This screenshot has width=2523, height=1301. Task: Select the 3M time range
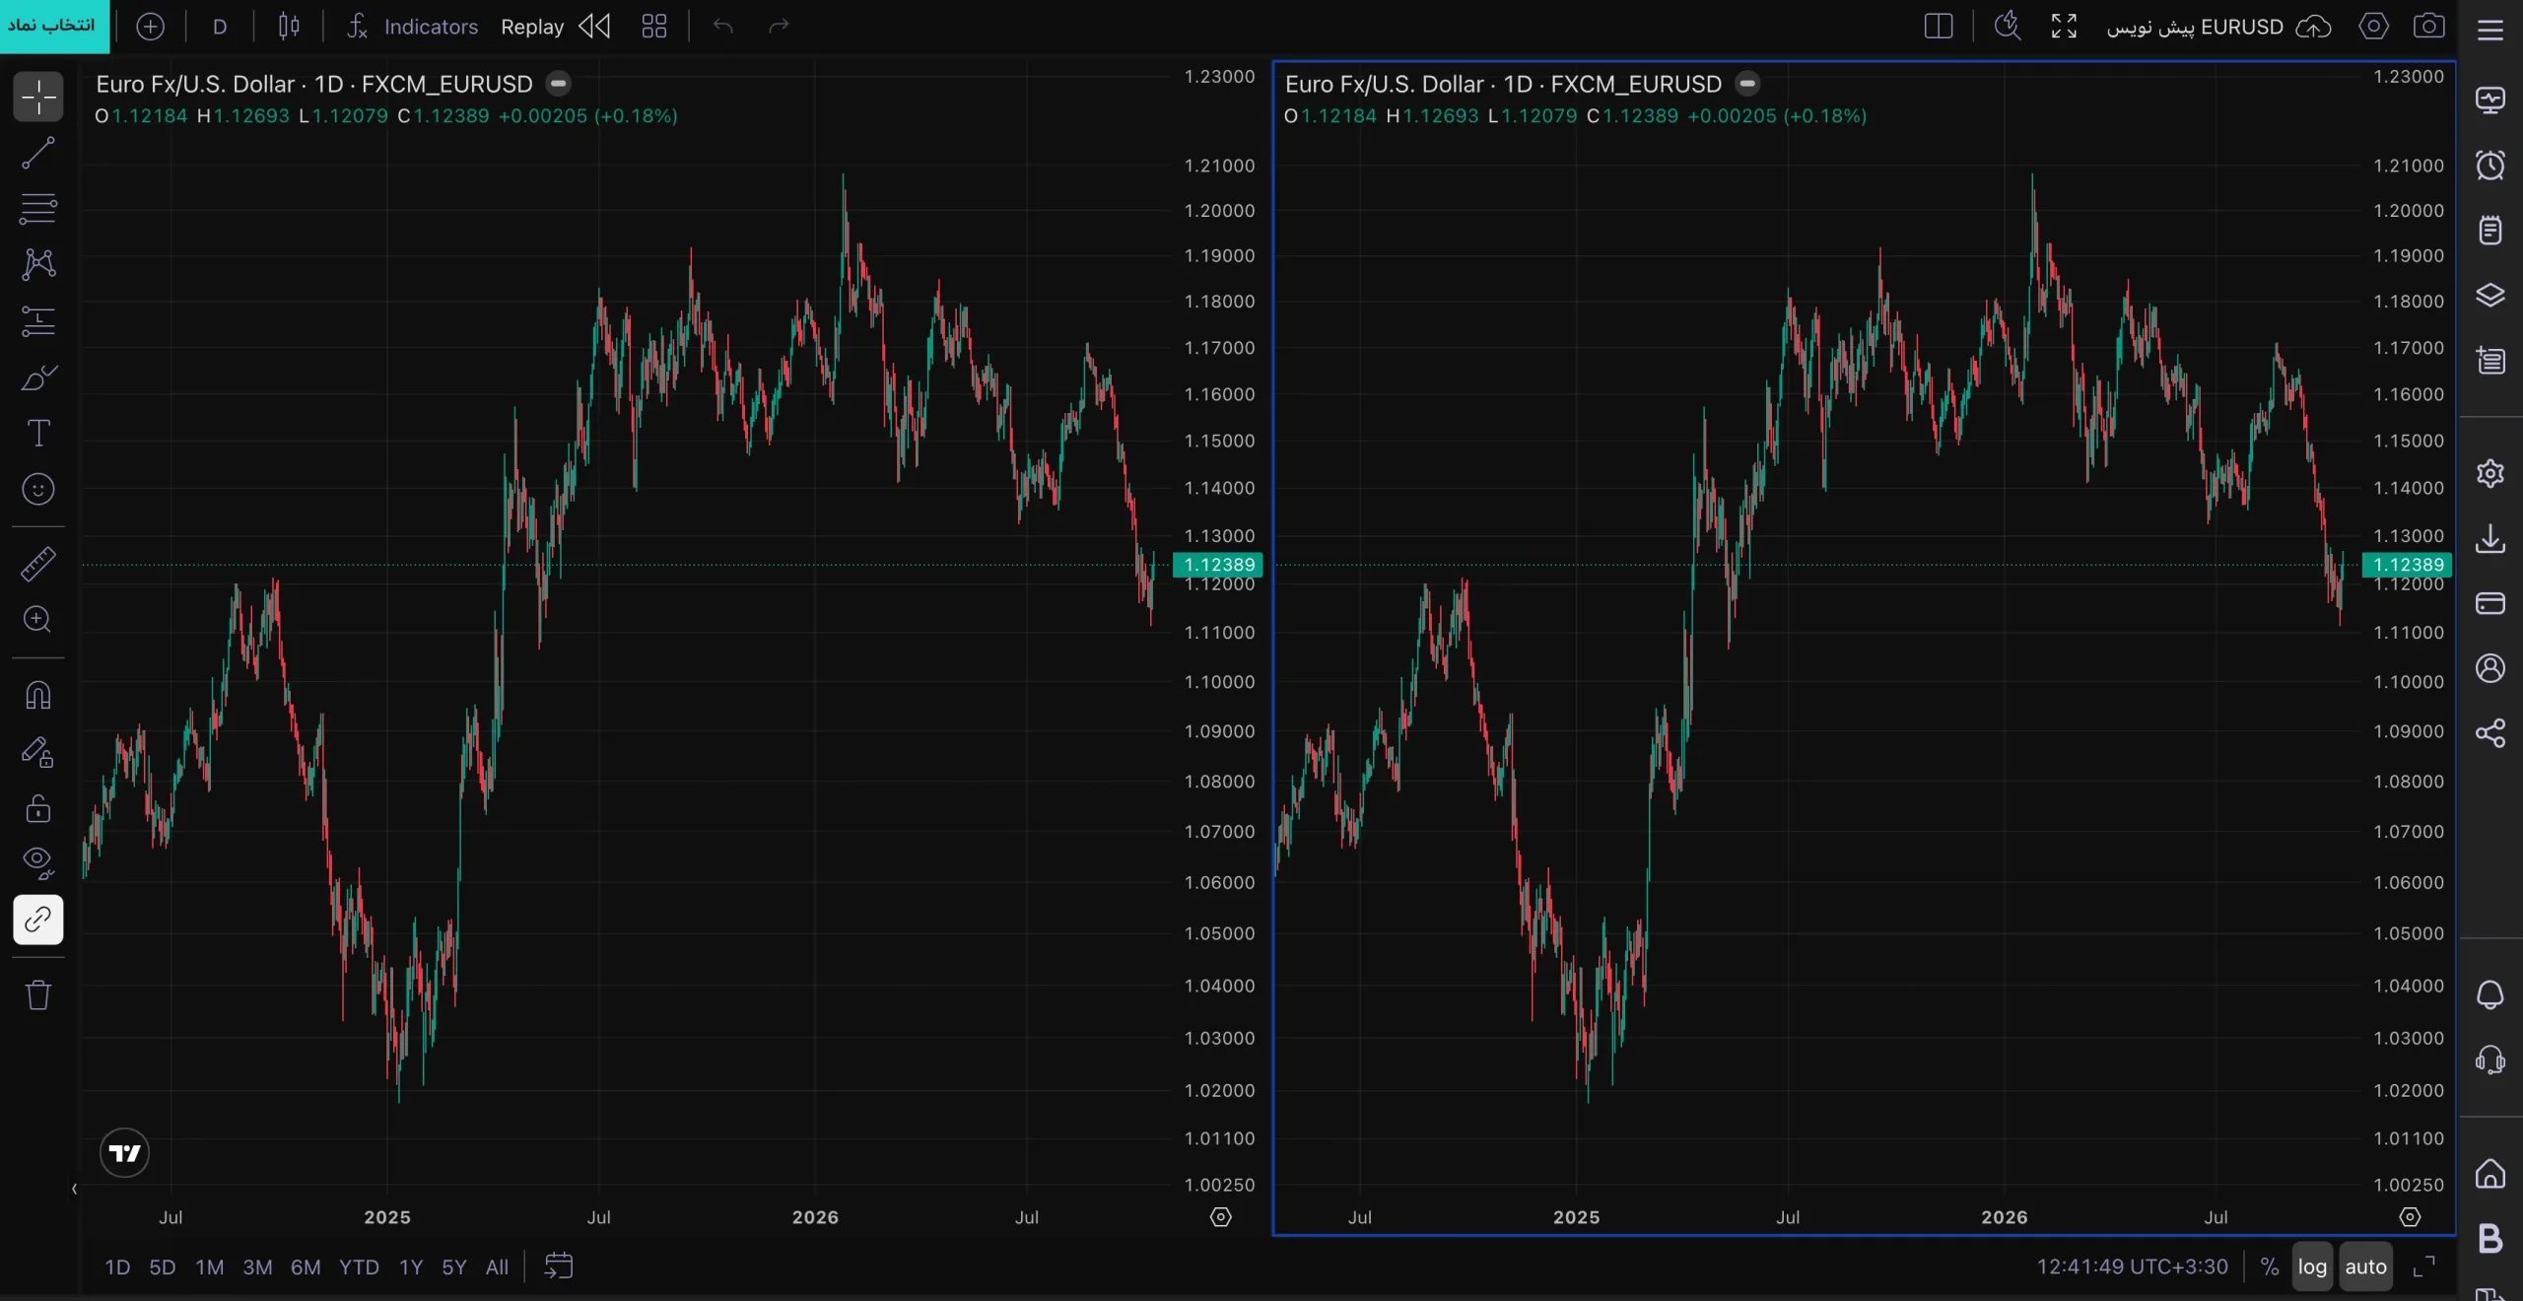pyautogui.click(x=257, y=1267)
